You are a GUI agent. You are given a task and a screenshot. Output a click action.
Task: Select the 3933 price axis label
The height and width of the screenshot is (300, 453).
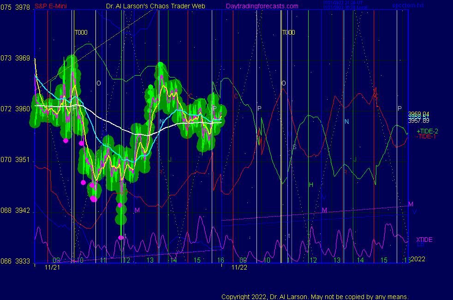point(22,261)
